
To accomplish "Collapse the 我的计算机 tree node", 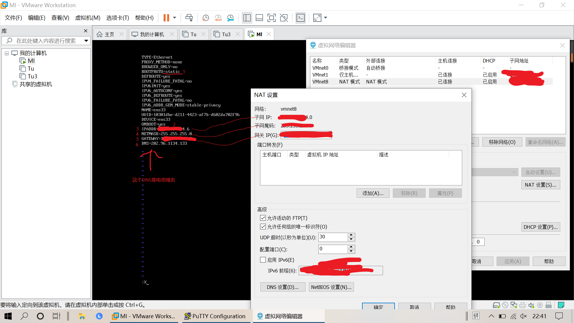I will pos(7,53).
